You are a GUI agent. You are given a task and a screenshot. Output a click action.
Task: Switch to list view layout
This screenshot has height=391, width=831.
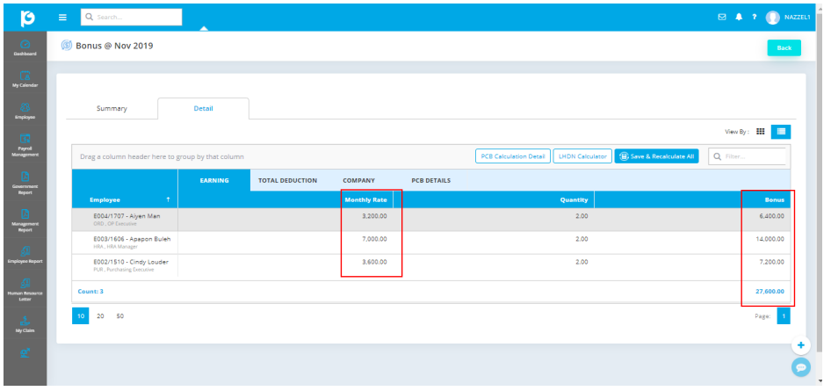click(781, 131)
